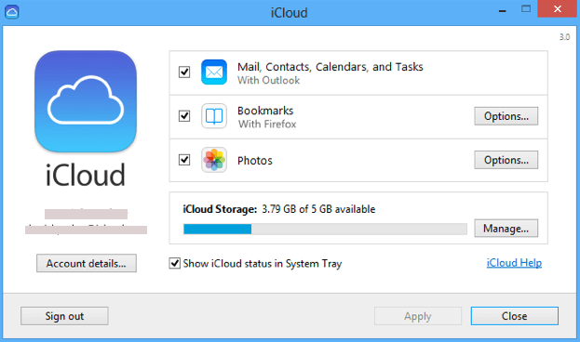Open Manage iCloud storage

point(506,229)
